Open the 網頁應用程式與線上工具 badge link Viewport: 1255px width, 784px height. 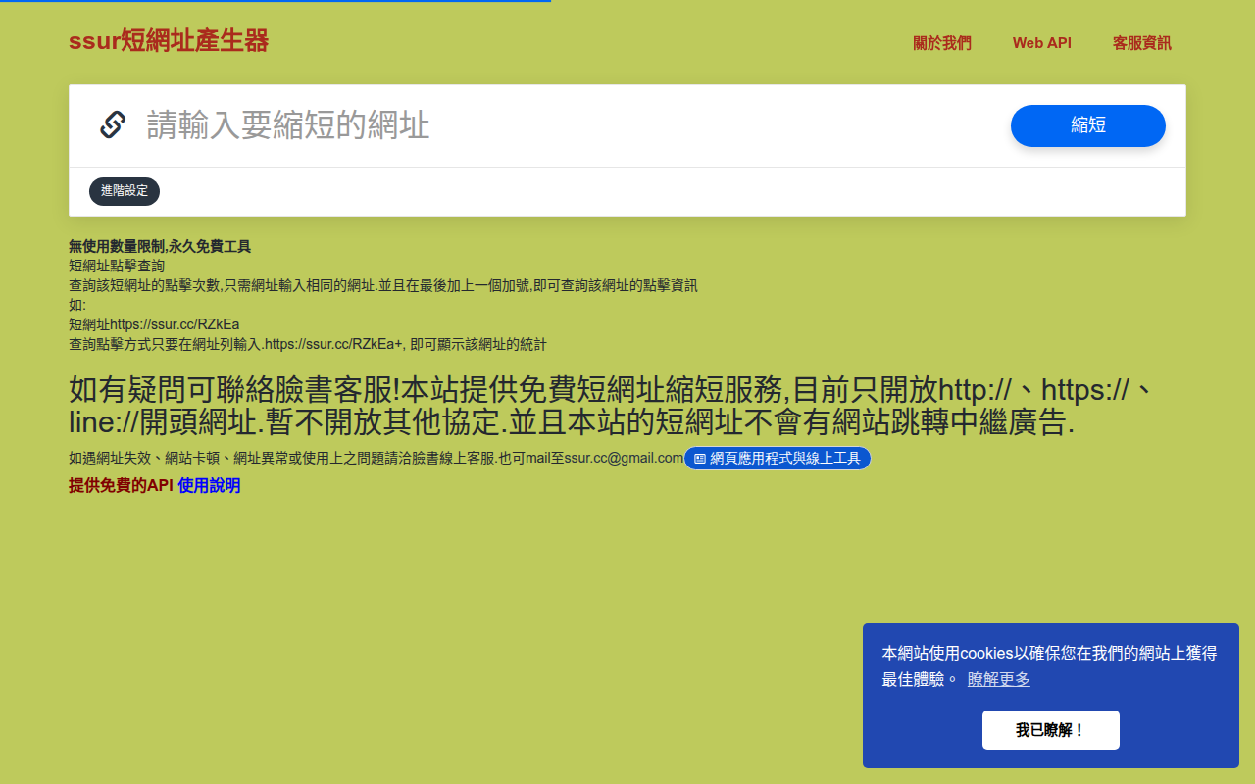pyautogui.click(x=778, y=458)
